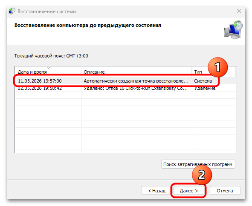Select the 11.05.2026 13:57:00 date cell

tap(40, 81)
